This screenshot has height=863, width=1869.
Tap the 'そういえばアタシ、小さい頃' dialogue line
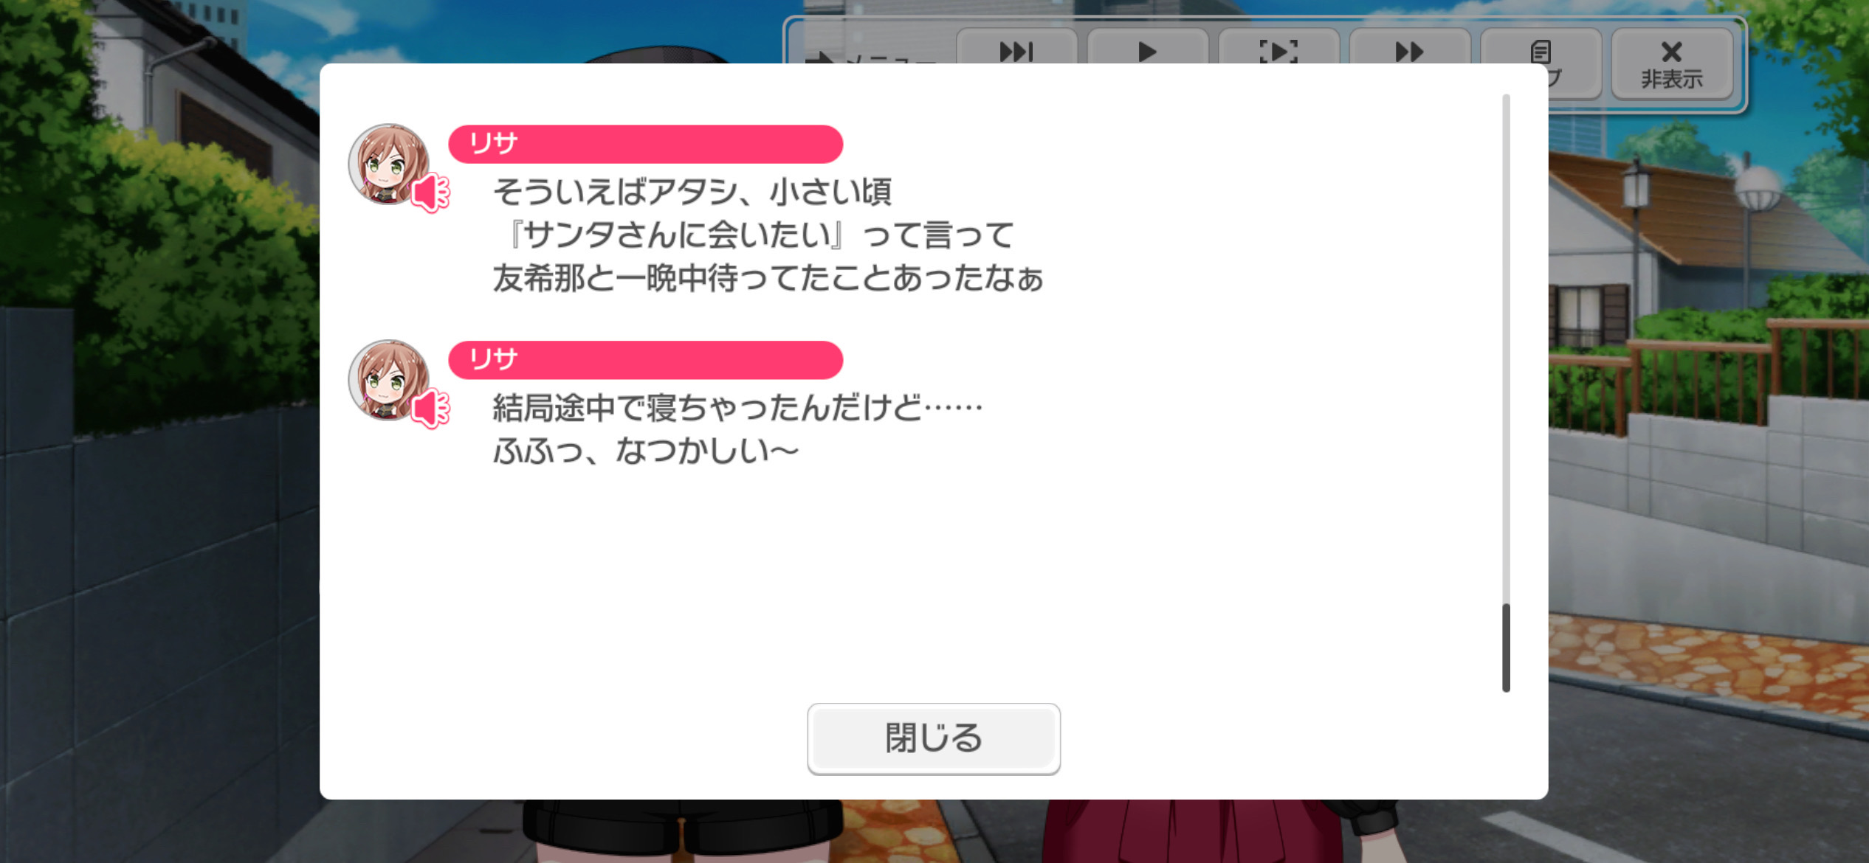tap(692, 192)
